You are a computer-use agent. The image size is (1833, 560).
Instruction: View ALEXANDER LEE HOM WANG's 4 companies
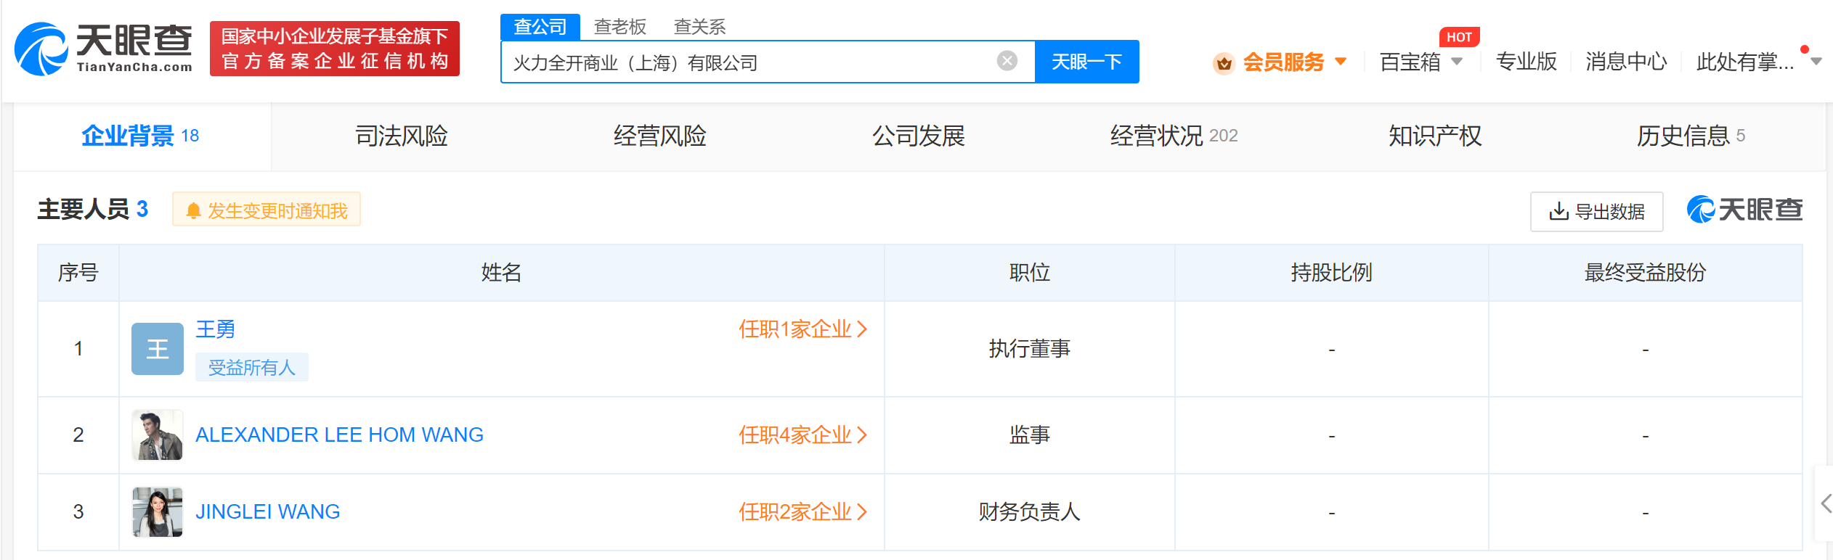802,435
